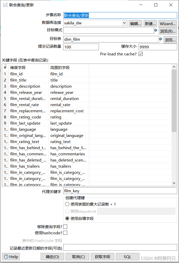Toggle the Pre-load the cache checkbox
Screen dimensions: 179x263
point(141,54)
